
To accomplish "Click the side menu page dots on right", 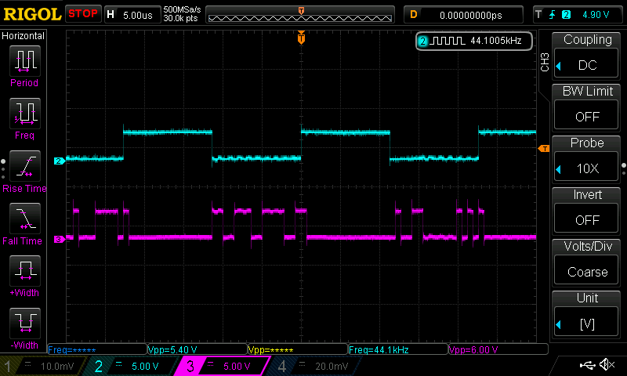I will (624, 169).
